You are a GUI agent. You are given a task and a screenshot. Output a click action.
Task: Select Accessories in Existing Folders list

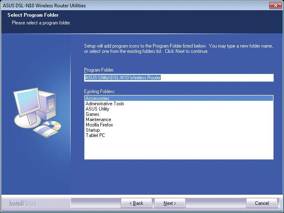(179, 98)
